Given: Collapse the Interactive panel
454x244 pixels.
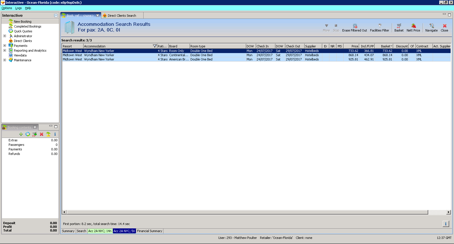Looking at the screenshot, I should pyautogui.click(x=56, y=16).
